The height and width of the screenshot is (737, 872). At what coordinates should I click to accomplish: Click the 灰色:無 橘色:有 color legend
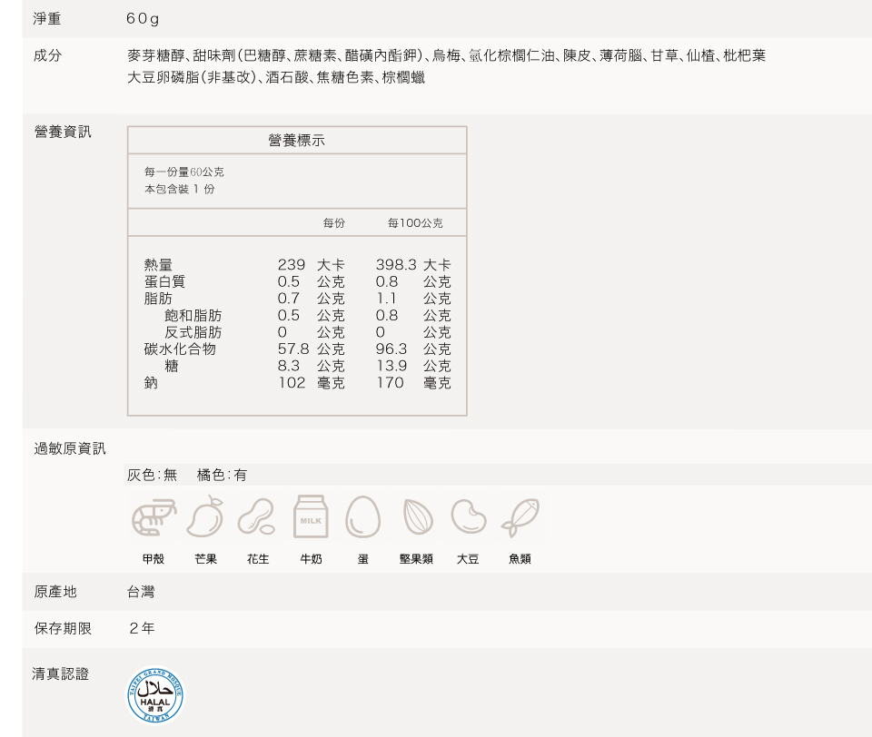pos(186,475)
